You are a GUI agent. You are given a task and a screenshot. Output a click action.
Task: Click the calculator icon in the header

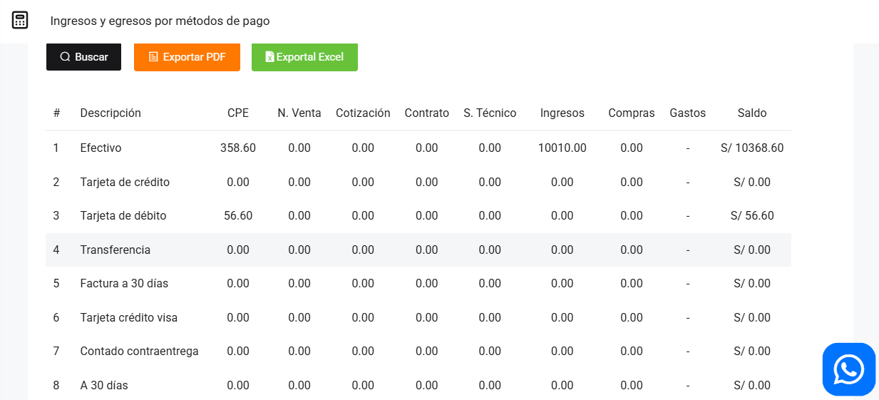click(x=20, y=21)
